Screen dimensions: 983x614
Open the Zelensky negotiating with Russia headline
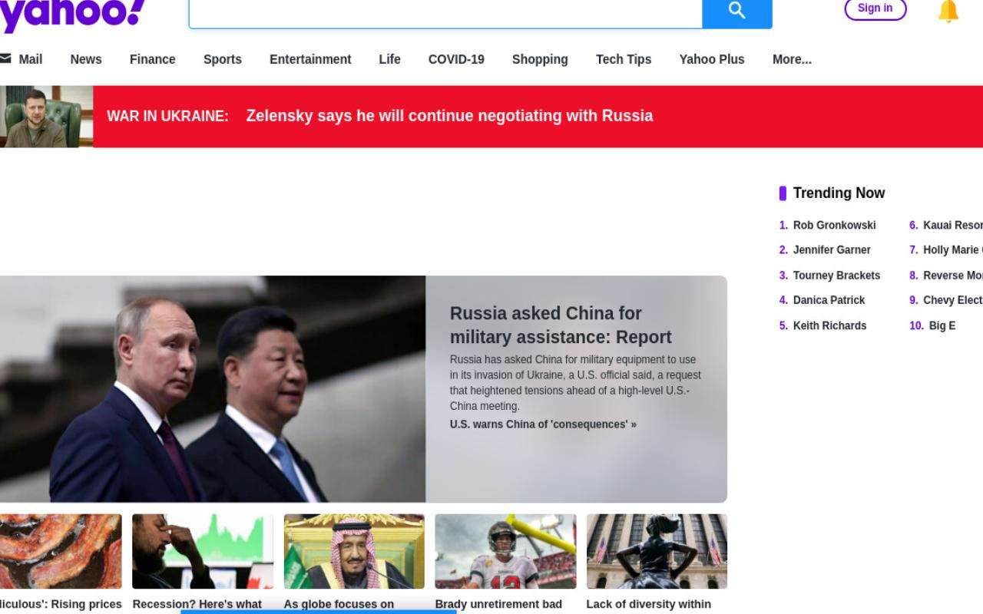[x=449, y=116]
